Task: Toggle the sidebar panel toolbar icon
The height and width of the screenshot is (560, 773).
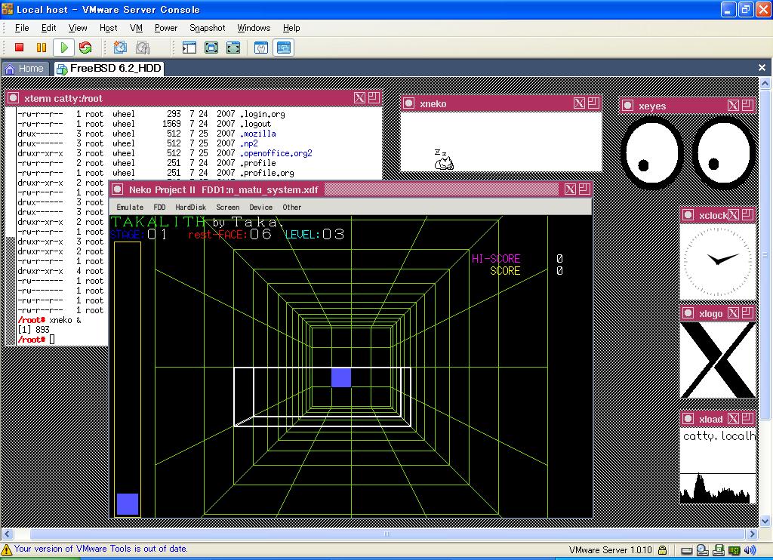Action: point(189,48)
